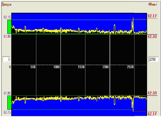Click the 1500 axis mark
Screen dimensions: 161x117
(81, 67)
